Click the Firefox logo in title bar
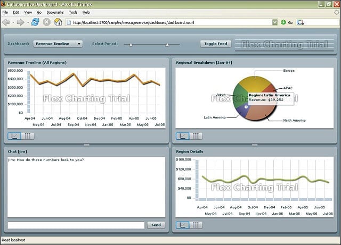 tap(4, 4)
